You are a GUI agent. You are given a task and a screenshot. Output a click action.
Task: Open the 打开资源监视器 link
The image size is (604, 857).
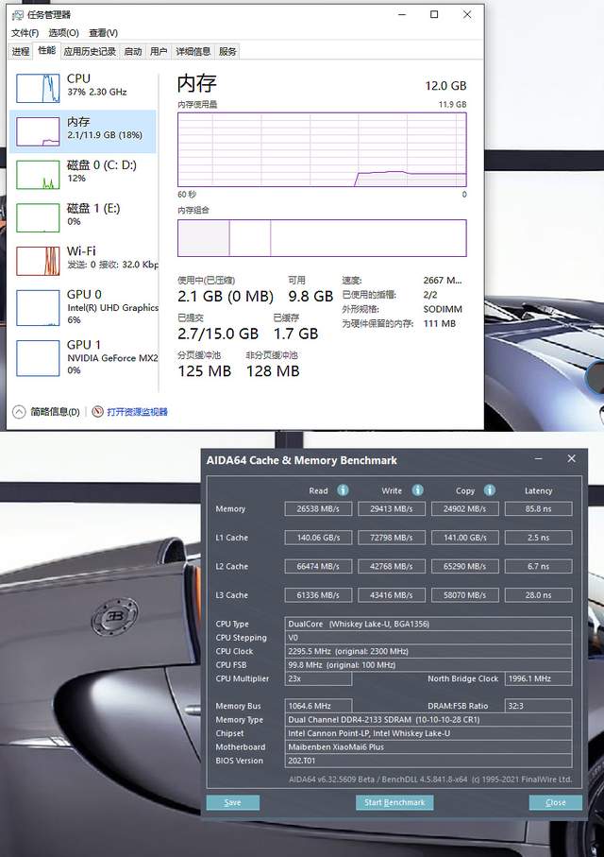pyautogui.click(x=137, y=412)
